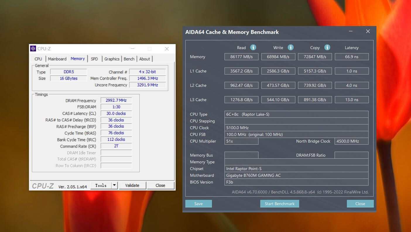Open the Bench tab in CPU-Z
Screen dimensions: 411x232
(x=129, y=59)
